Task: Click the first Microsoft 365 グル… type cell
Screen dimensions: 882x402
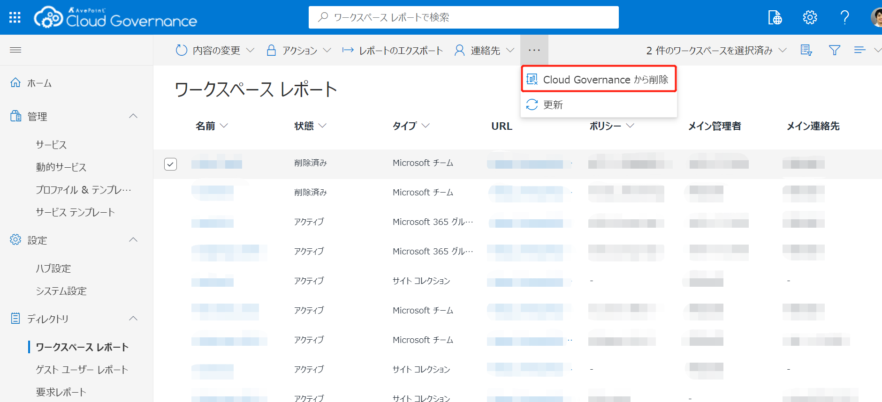Action: coord(433,222)
